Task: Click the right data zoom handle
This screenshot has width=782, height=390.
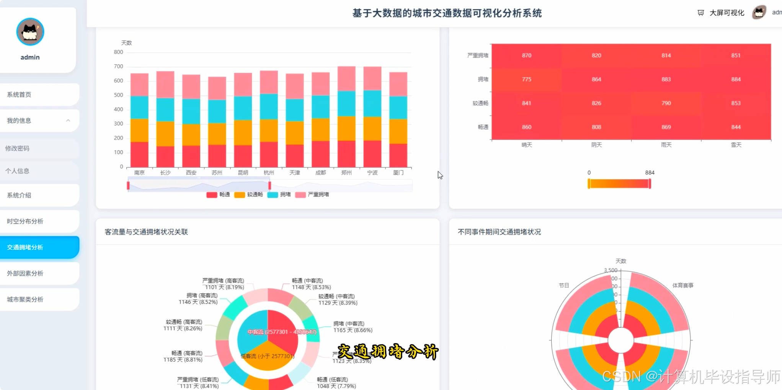Action: (270, 186)
